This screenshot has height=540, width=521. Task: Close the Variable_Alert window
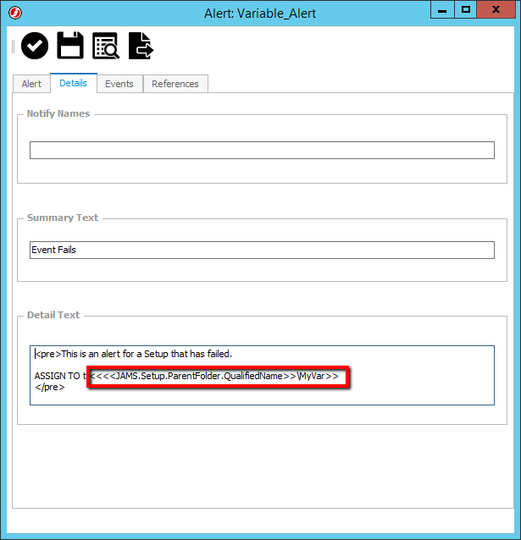pyautogui.click(x=496, y=9)
